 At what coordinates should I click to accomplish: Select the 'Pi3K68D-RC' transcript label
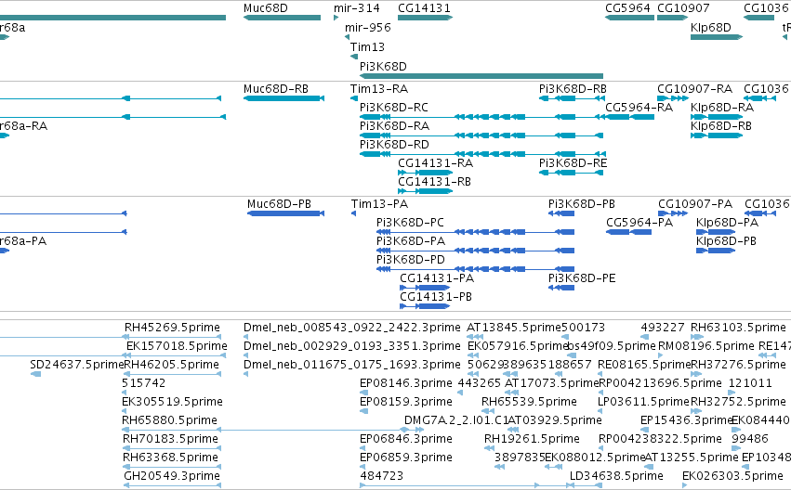click(393, 108)
